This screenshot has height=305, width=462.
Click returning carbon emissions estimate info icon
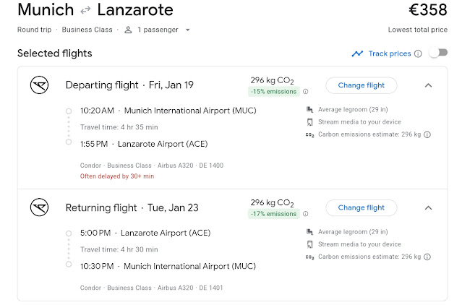click(427, 257)
